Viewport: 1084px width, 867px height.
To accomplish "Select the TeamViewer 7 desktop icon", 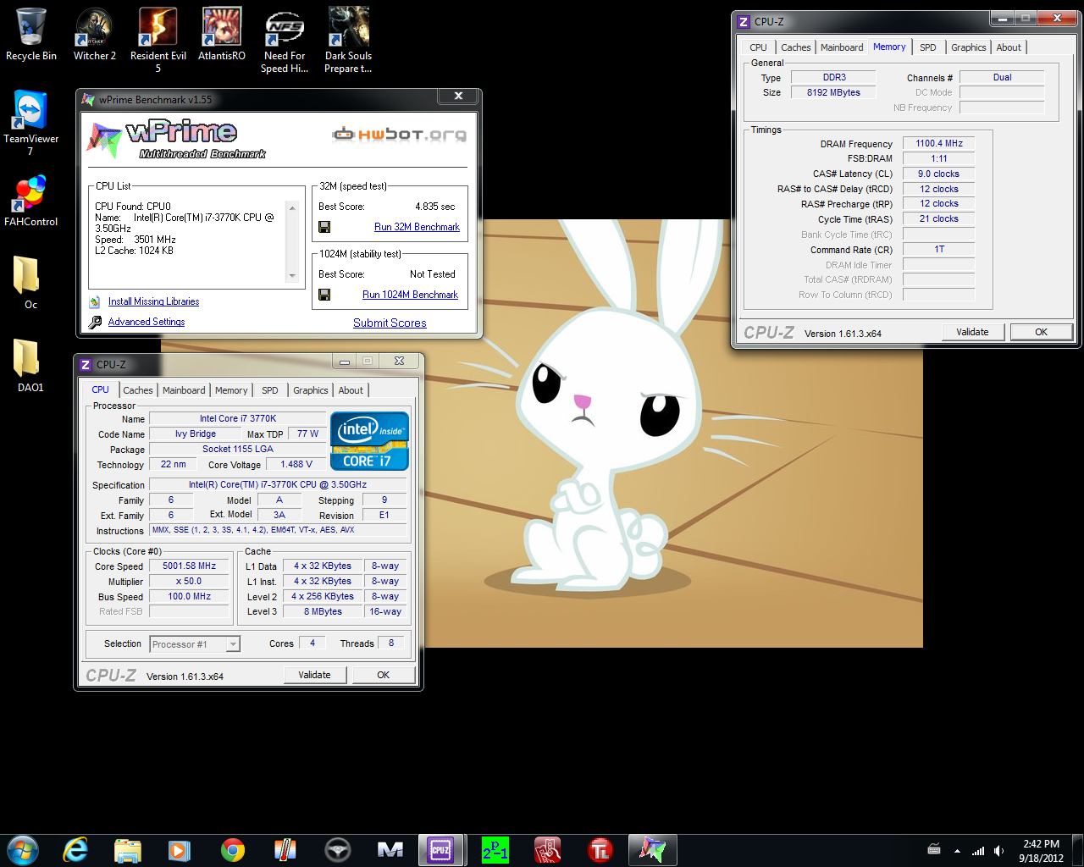I will 31,123.
